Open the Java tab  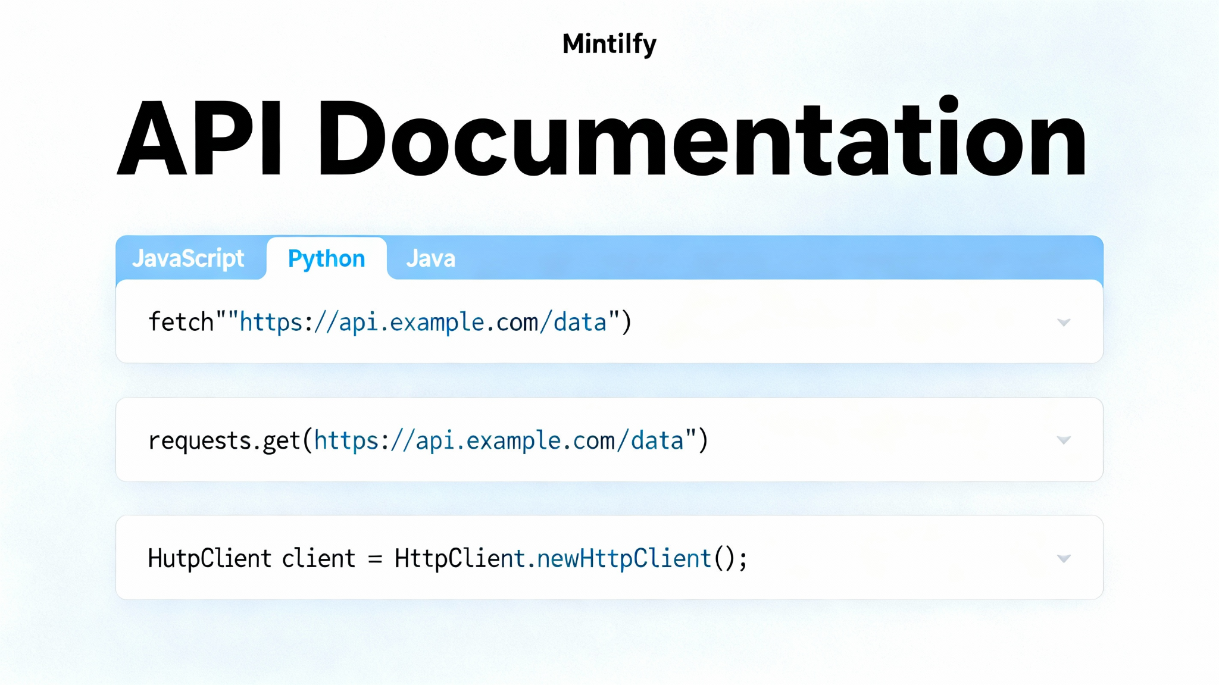(x=430, y=258)
